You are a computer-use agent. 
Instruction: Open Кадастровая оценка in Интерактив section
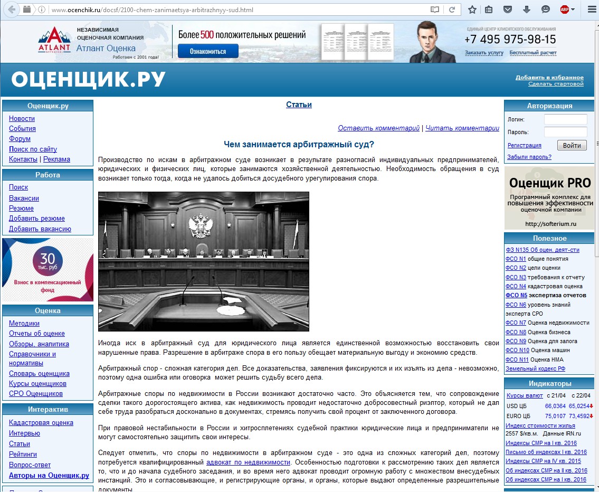tap(41, 422)
